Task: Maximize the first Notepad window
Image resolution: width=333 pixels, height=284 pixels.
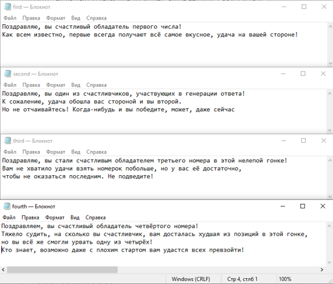Action: pos(304,7)
